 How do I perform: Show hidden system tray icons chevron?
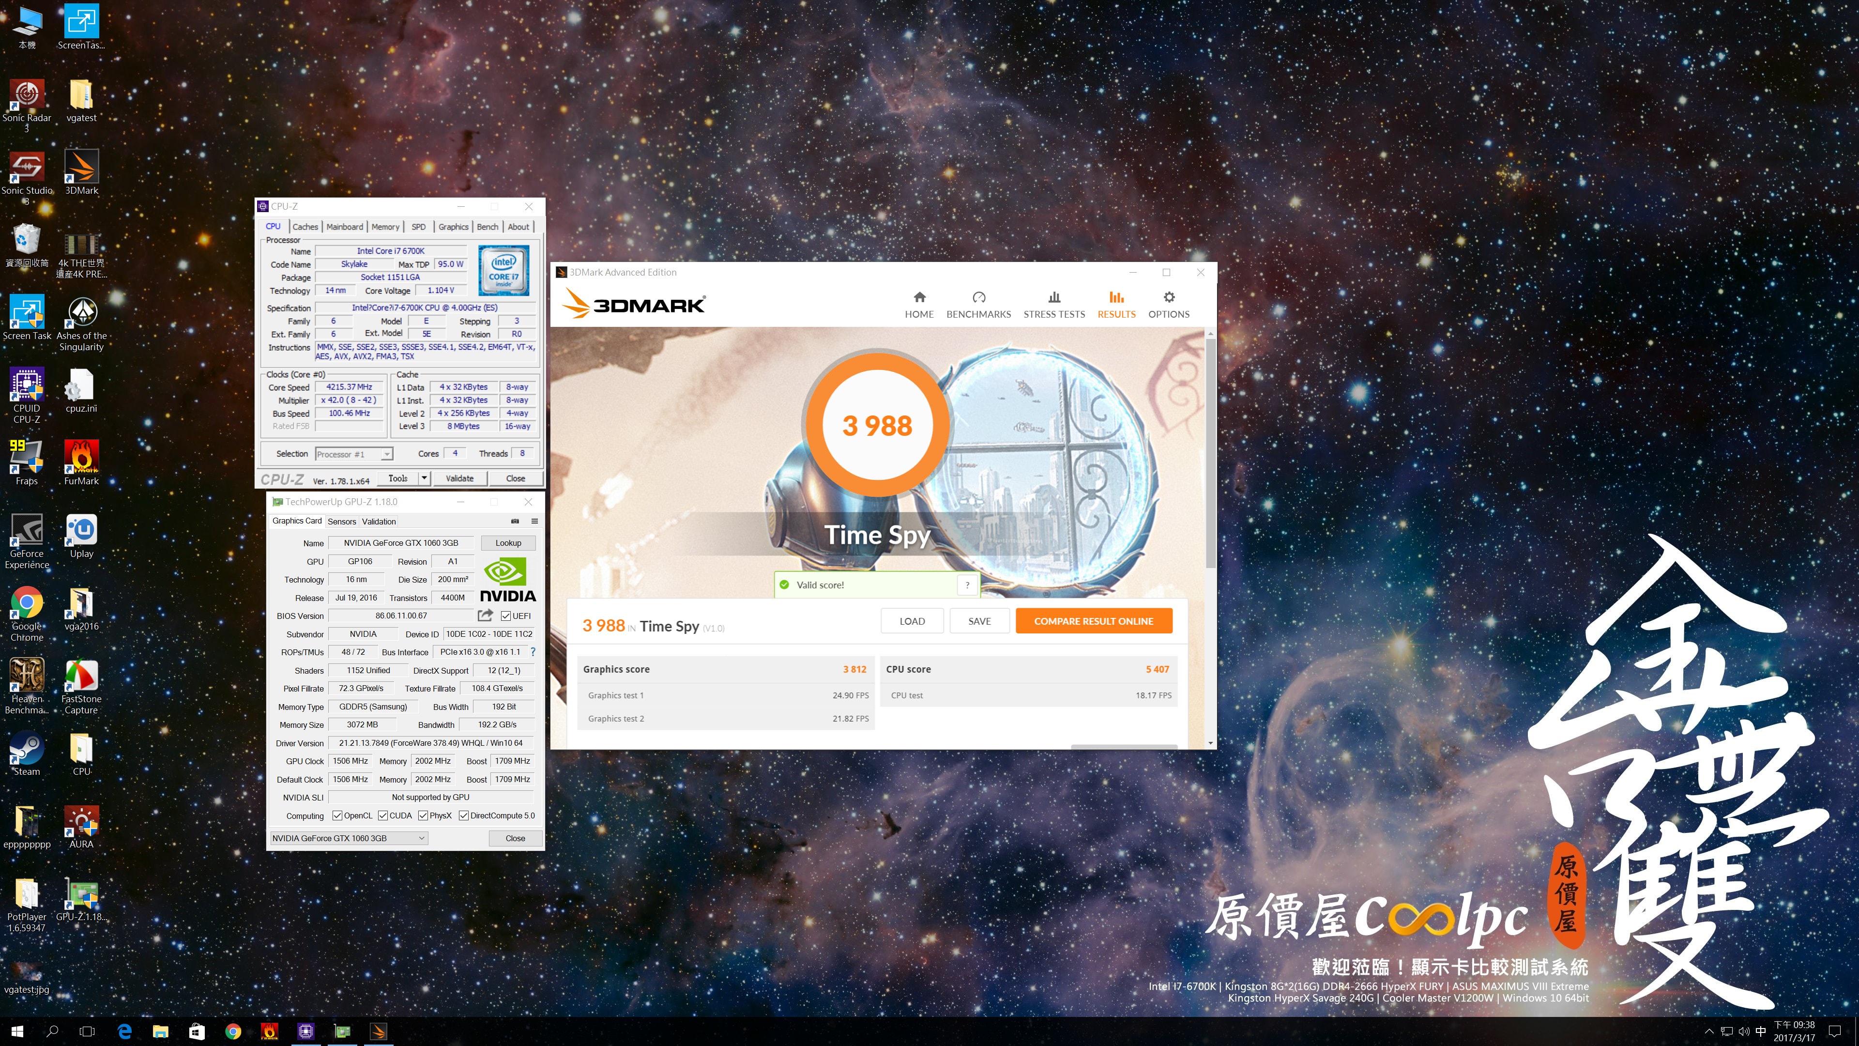coord(1708,1031)
